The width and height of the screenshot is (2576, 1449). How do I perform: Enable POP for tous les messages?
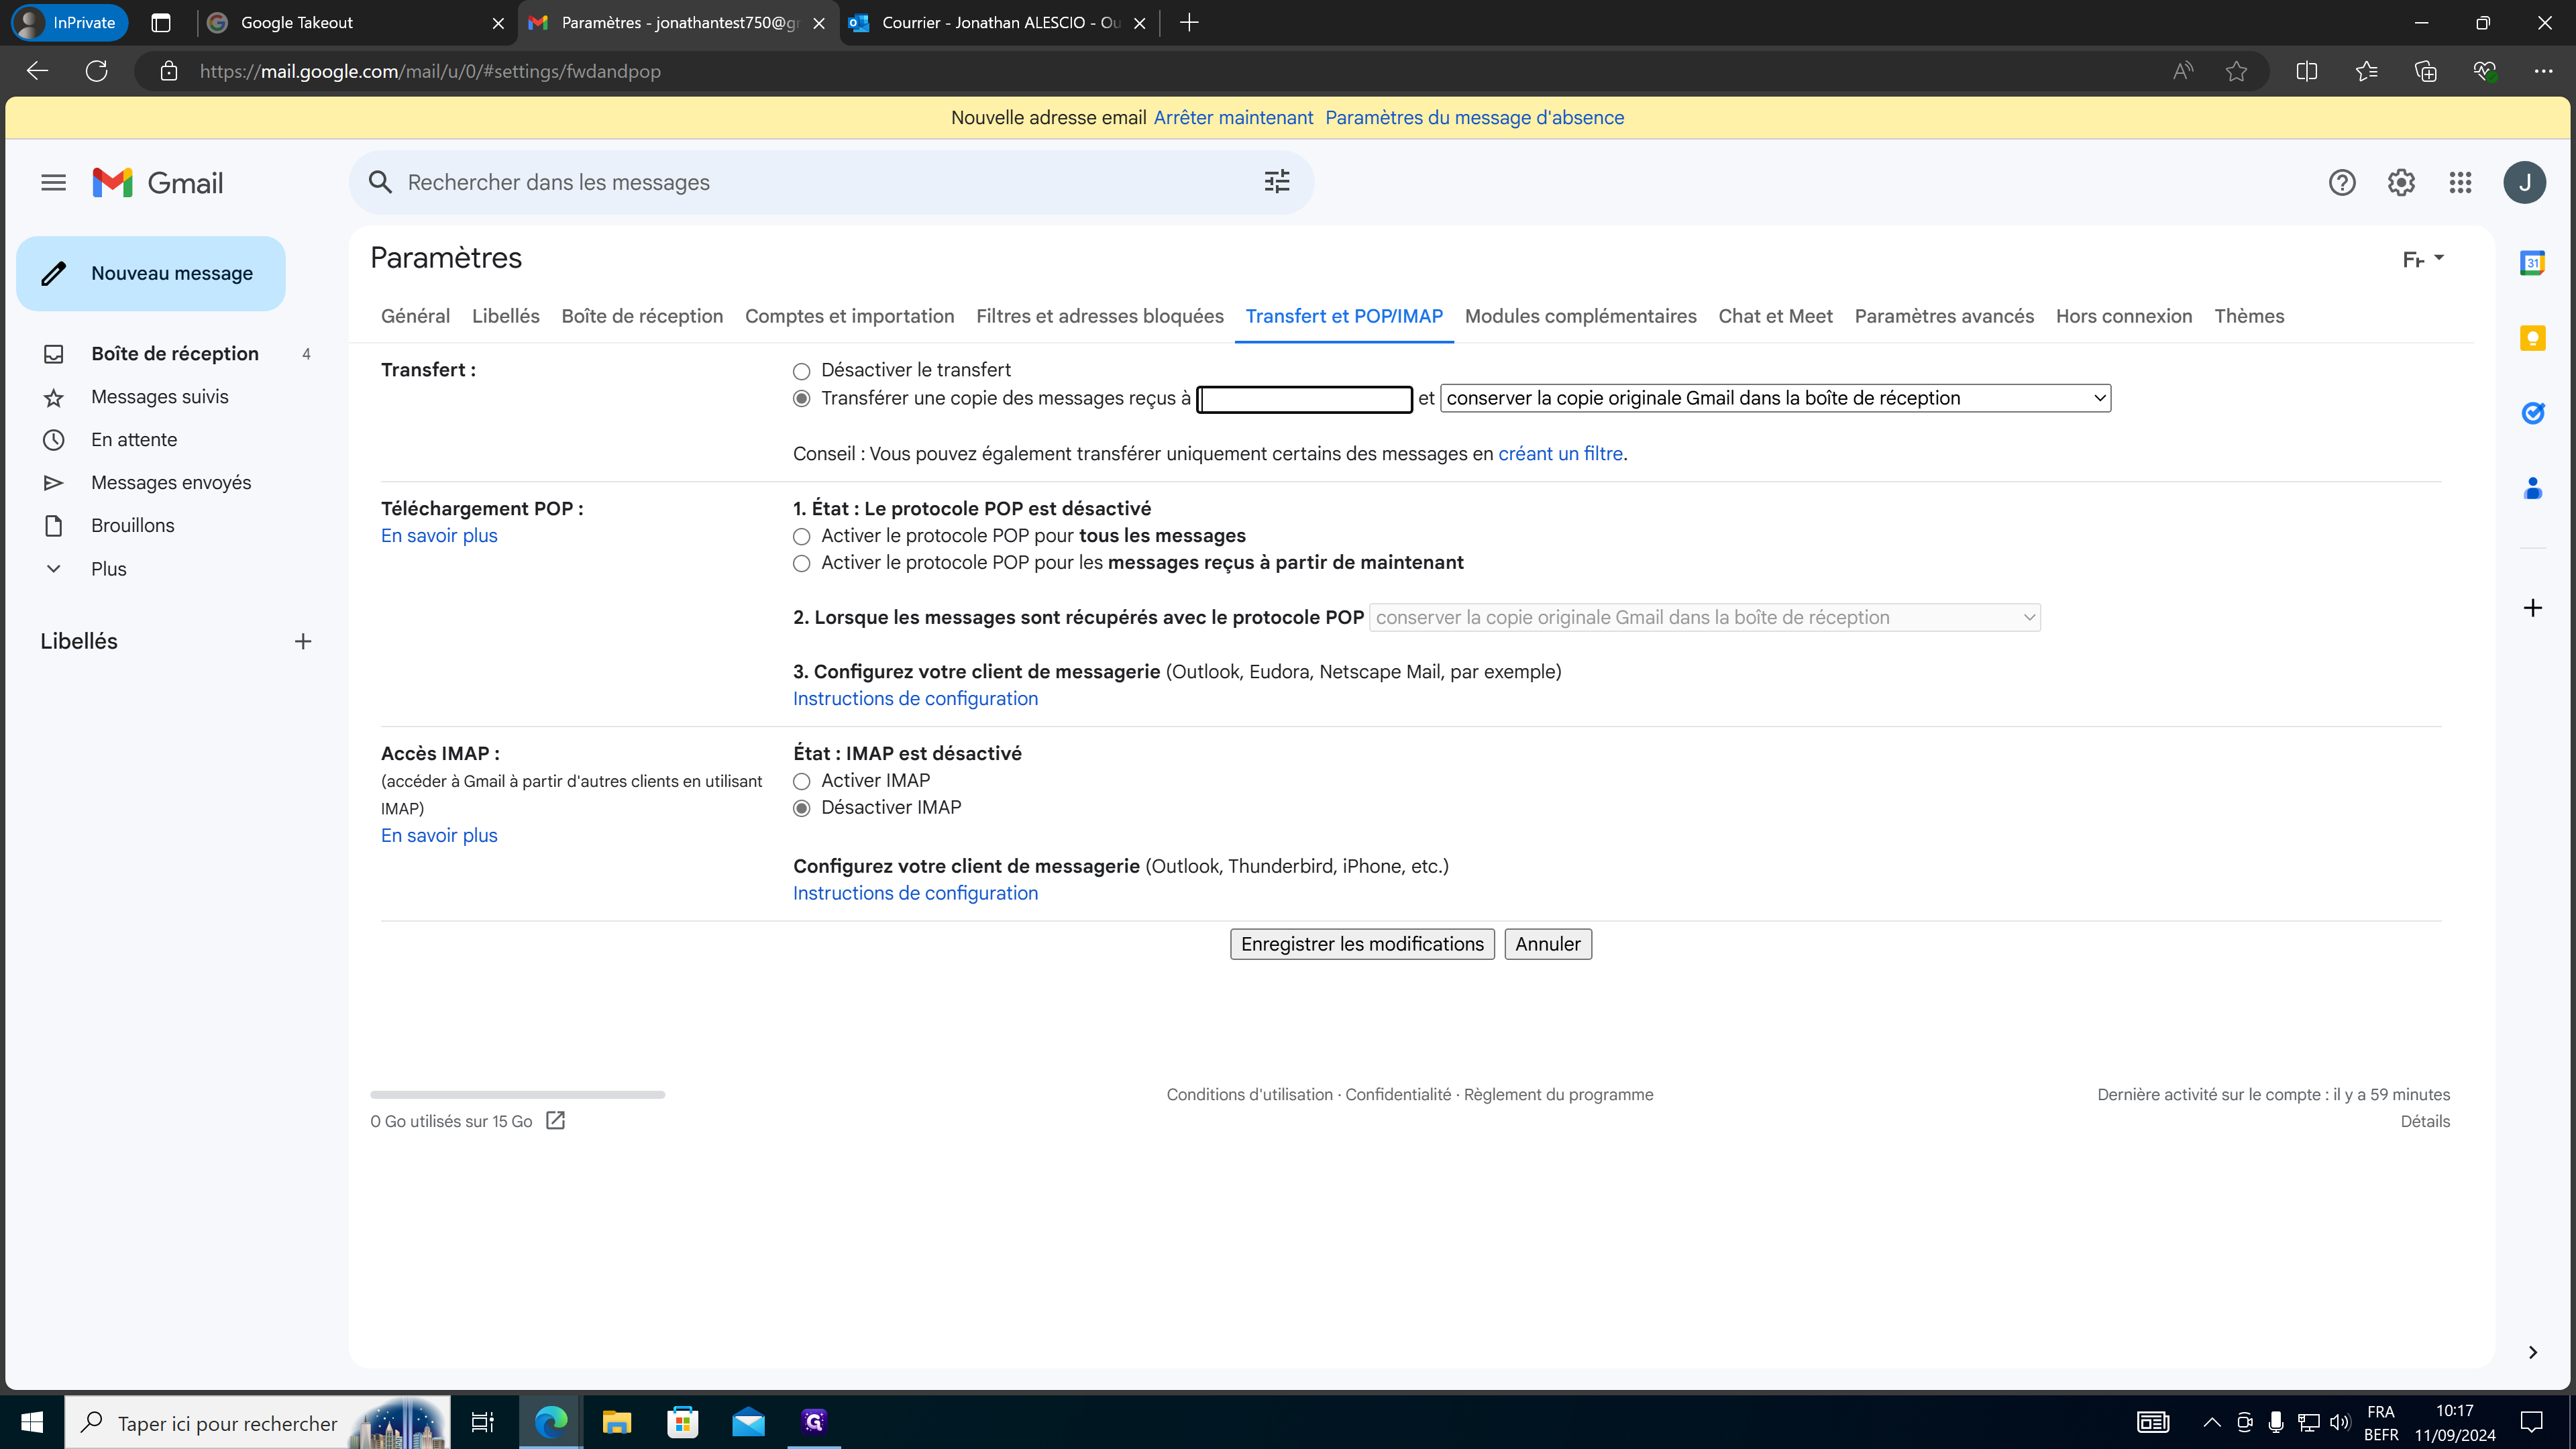point(801,537)
